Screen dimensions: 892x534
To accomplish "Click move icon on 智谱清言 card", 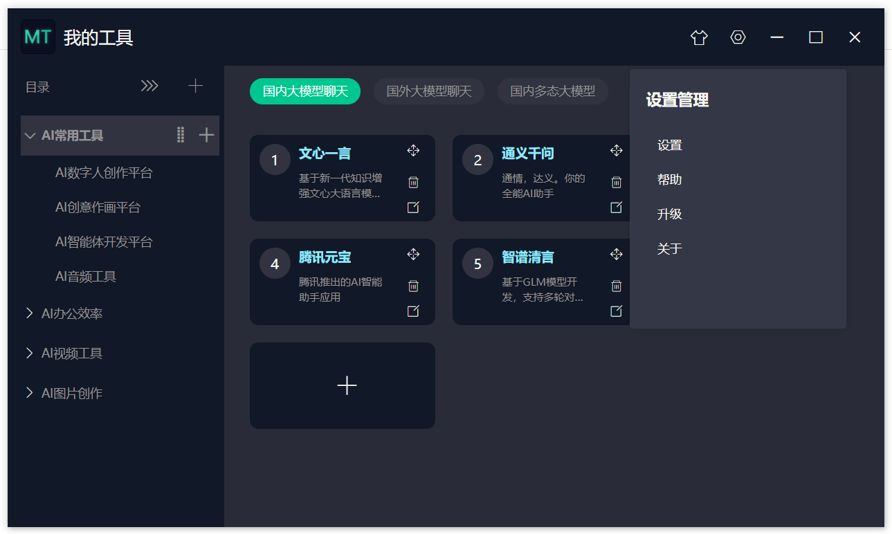I will click(x=617, y=255).
